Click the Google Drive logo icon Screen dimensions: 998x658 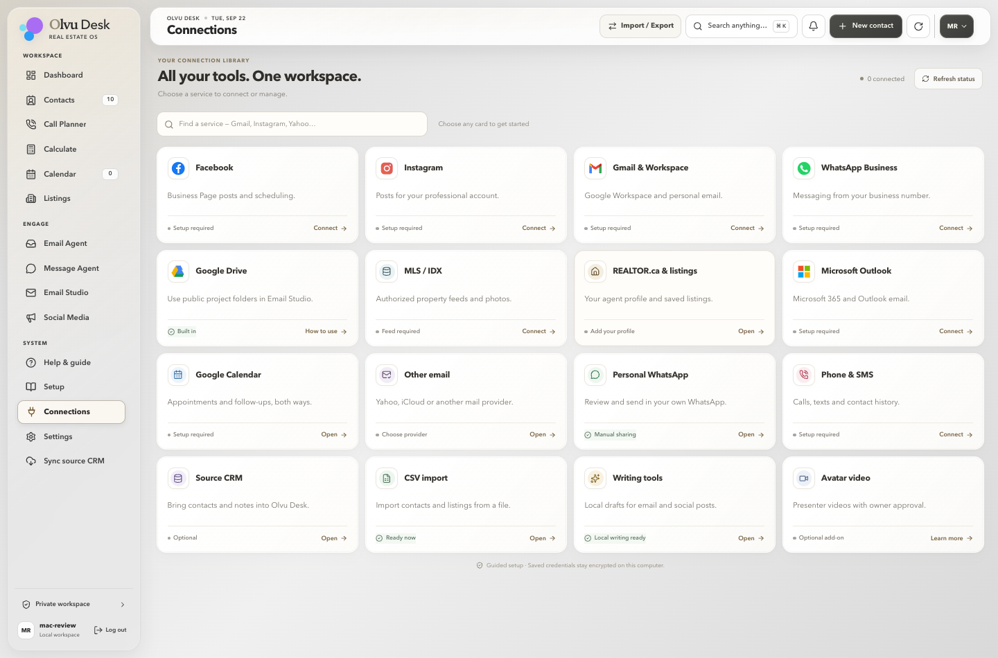[x=178, y=272]
